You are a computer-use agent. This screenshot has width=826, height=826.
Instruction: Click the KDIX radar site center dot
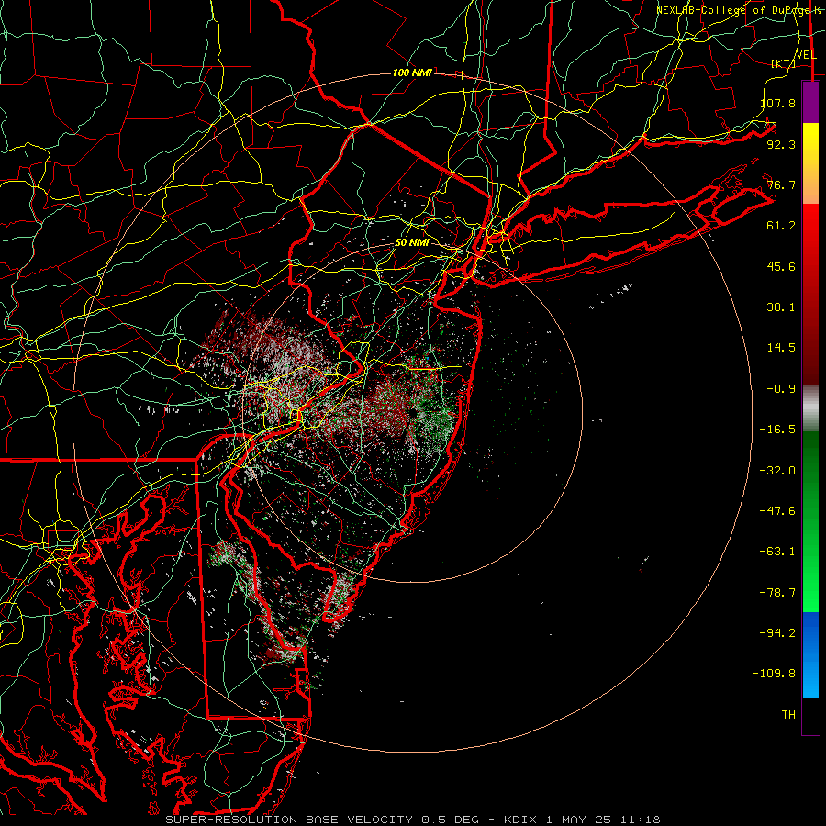(x=412, y=413)
